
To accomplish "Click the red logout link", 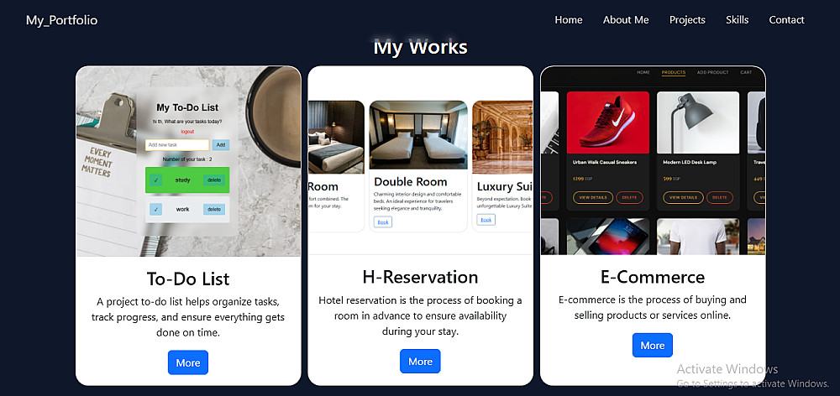I will coord(187,132).
